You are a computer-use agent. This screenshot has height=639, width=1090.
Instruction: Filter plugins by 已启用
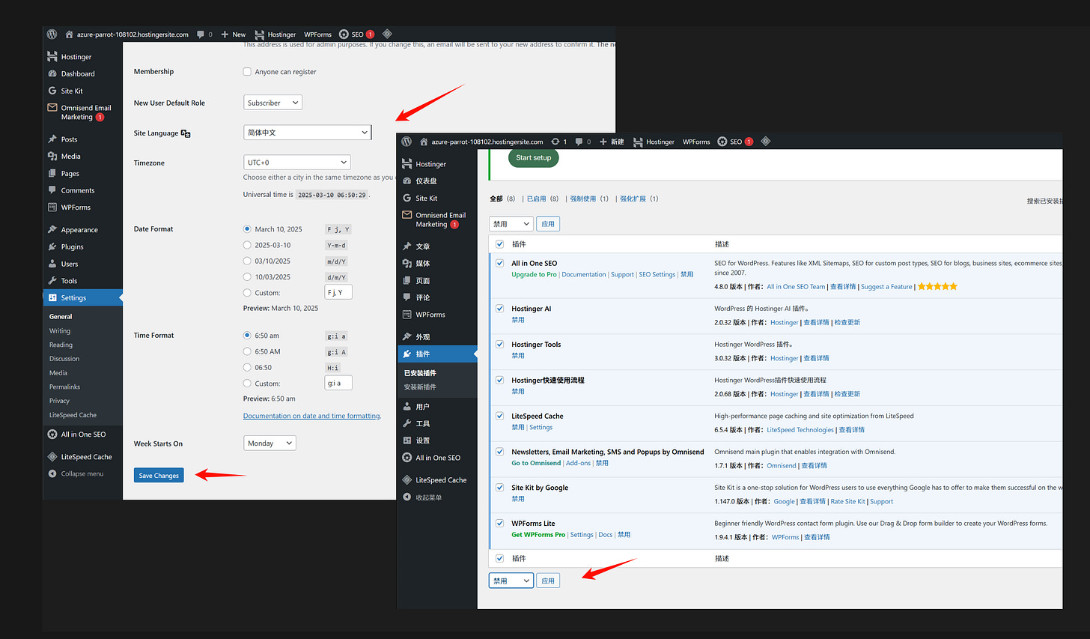(x=536, y=199)
